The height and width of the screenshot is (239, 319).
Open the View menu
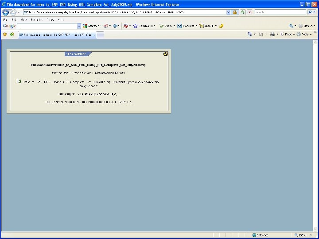point(24,20)
